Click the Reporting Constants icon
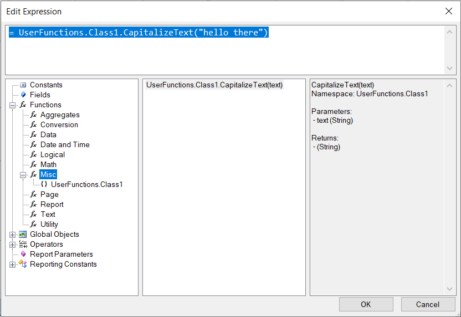The width and height of the screenshot is (461, 317). pos(23,264)
